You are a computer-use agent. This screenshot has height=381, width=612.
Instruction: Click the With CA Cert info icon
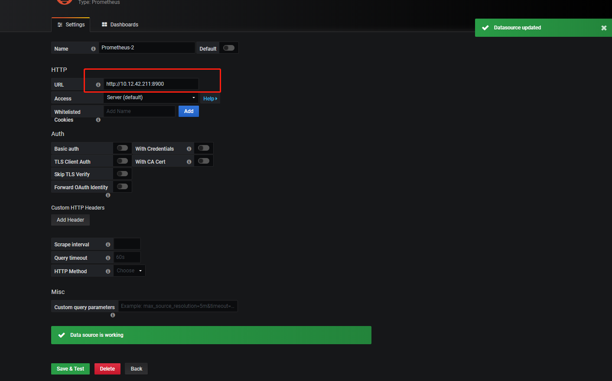[189, 162]
